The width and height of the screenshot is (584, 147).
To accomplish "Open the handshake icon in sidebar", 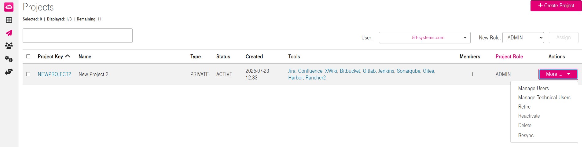I will click(x=9, y=72).
